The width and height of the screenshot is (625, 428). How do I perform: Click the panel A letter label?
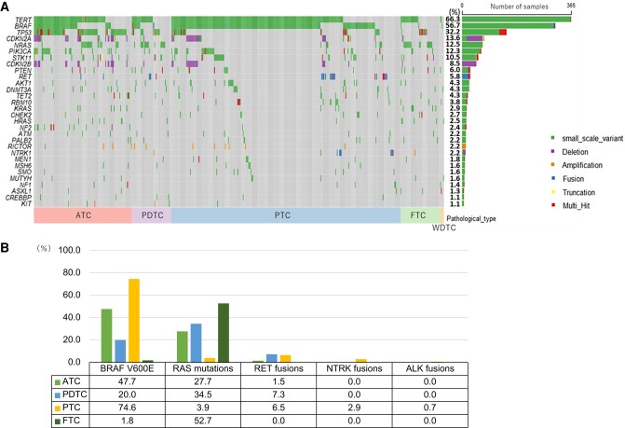5,7
